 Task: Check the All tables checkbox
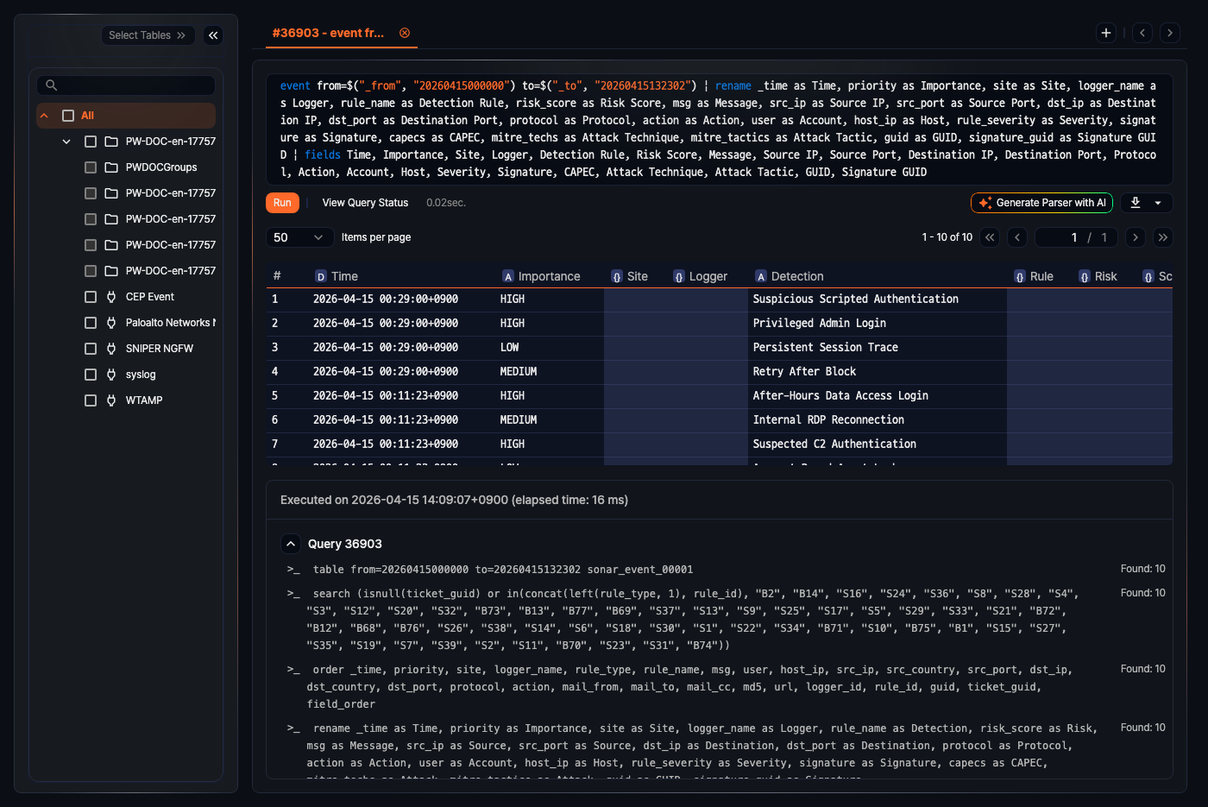click(x=68, y=116)
